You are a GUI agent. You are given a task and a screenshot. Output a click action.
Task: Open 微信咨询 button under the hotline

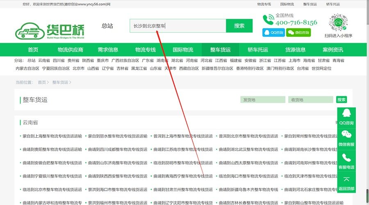pyautogui.click(x=298, y=32)
